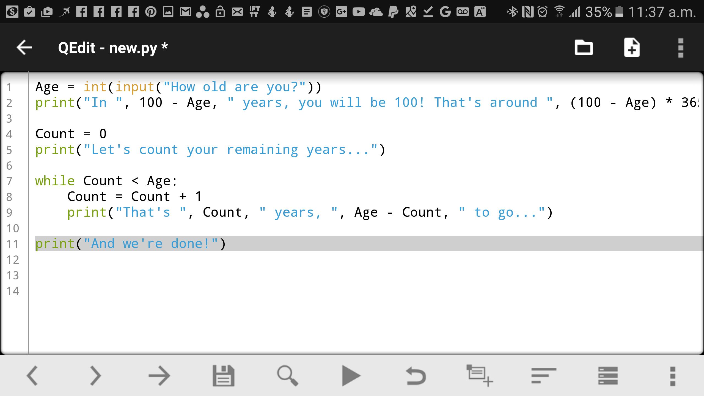Open top-right overflow menu
This screenshot has width=704, height=396.
[x=681, y=48]
